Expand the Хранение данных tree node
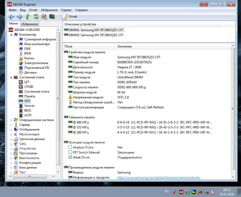This screenshot has height=197, width=241. click(11, 139)
